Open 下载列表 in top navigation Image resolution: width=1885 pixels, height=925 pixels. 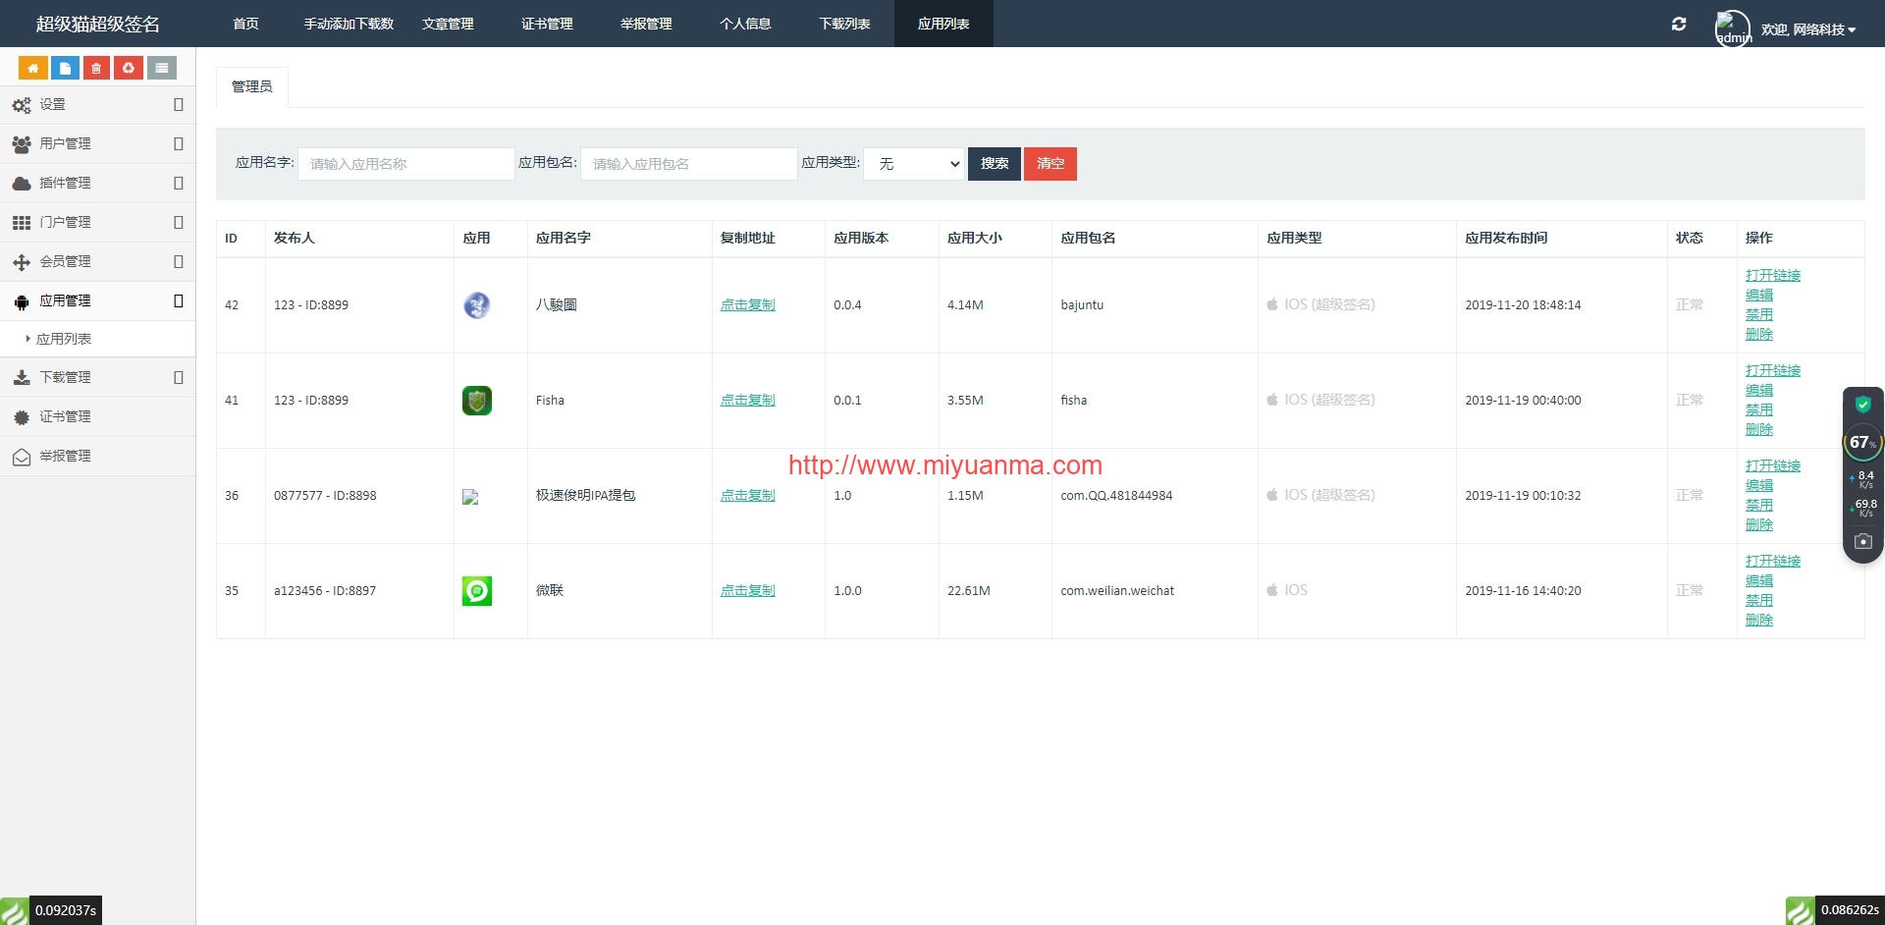click(844, 24)
